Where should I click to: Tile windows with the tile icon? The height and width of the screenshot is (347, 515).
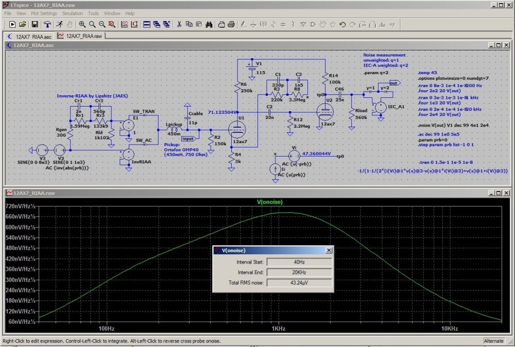tap(147, 24)
